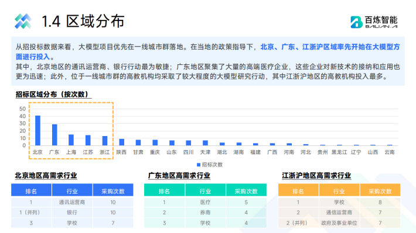
Task: Click the value 5 in Guangdong table
Action: (x=246, y=202)
